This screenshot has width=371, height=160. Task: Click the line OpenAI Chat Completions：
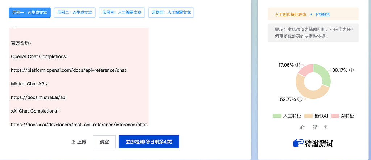coord(39,57)
